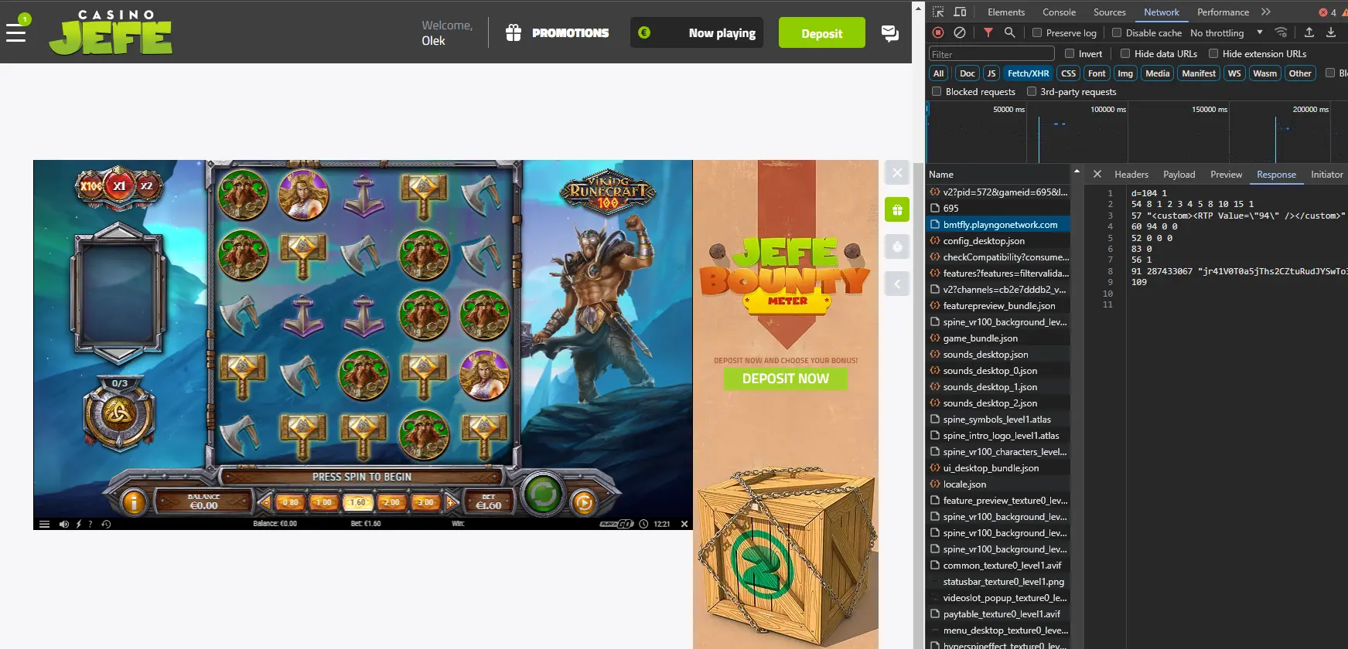Viewport: 1348px width, 649px height.
Task: Switch to the Console tab
Action: point(1059,12)
